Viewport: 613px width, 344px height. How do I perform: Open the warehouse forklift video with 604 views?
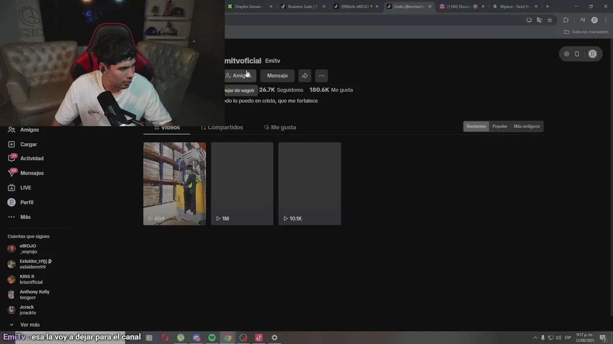coord(175,183)
